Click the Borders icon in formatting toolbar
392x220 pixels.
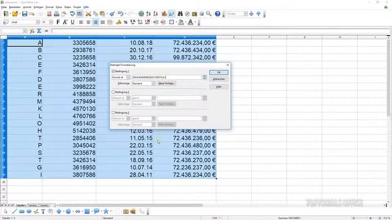(x=171, y=22)
